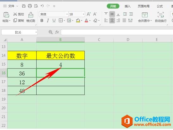173x130 pixels.
Task: Switch to the 页面布局 ribbon tab
Action: coord(144,6)
